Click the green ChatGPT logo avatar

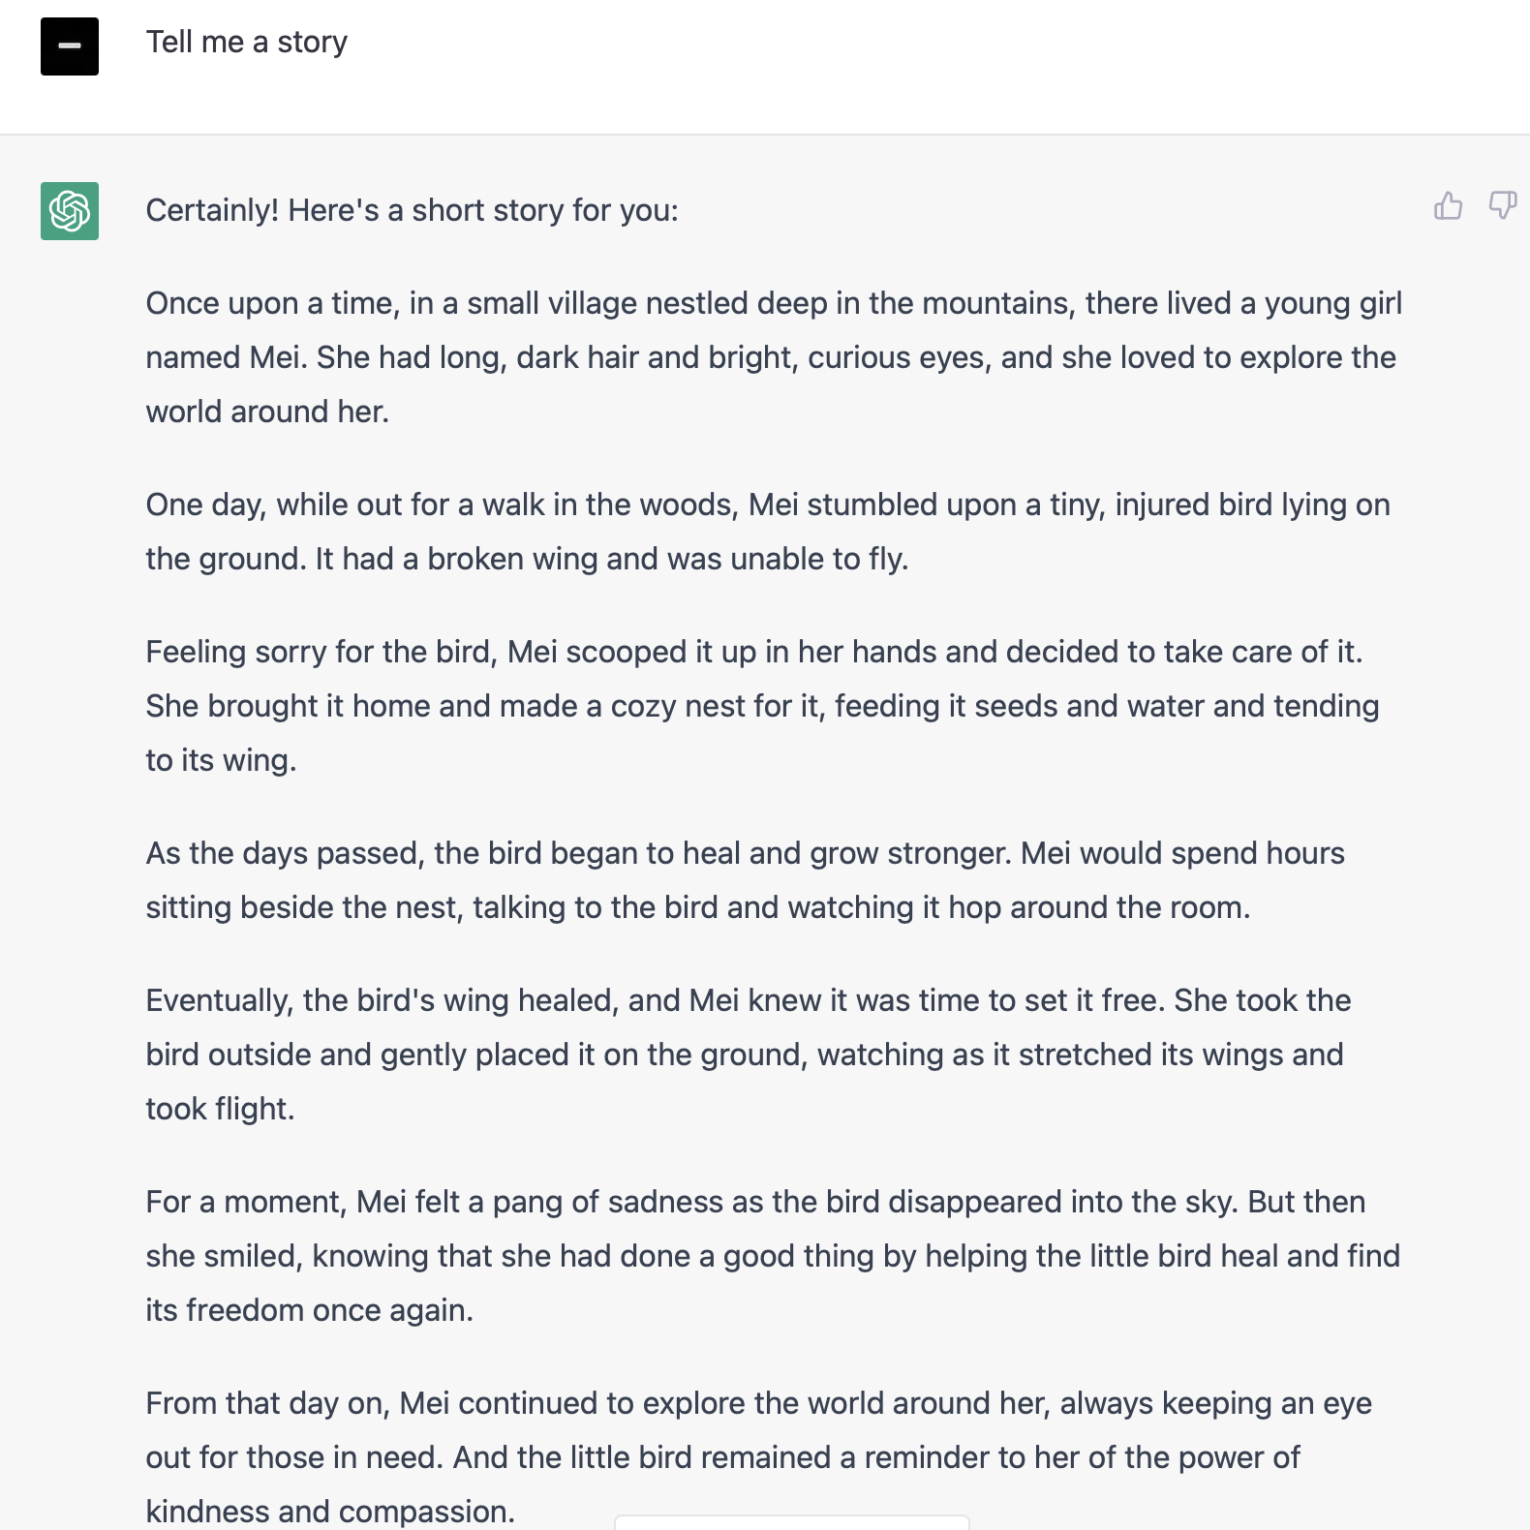(70, 211)
